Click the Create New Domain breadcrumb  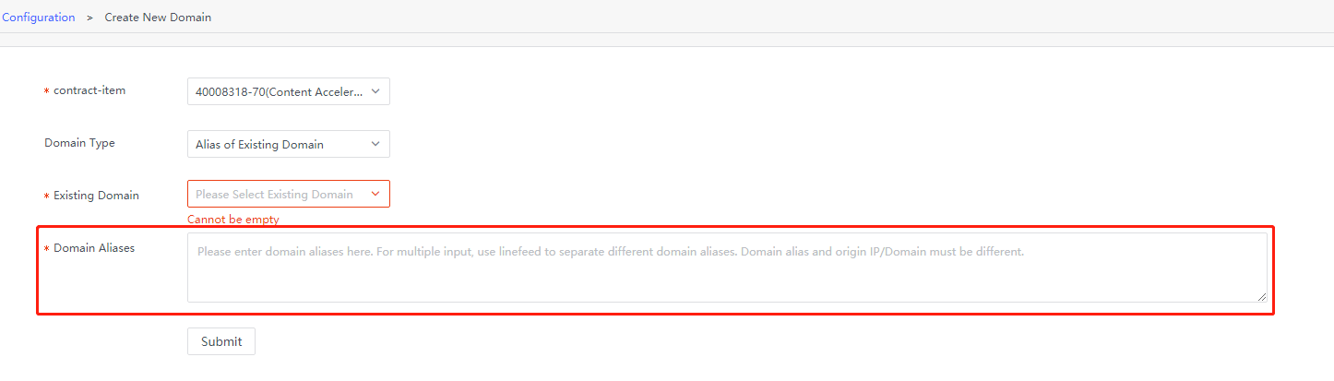(x=158, y=18)
